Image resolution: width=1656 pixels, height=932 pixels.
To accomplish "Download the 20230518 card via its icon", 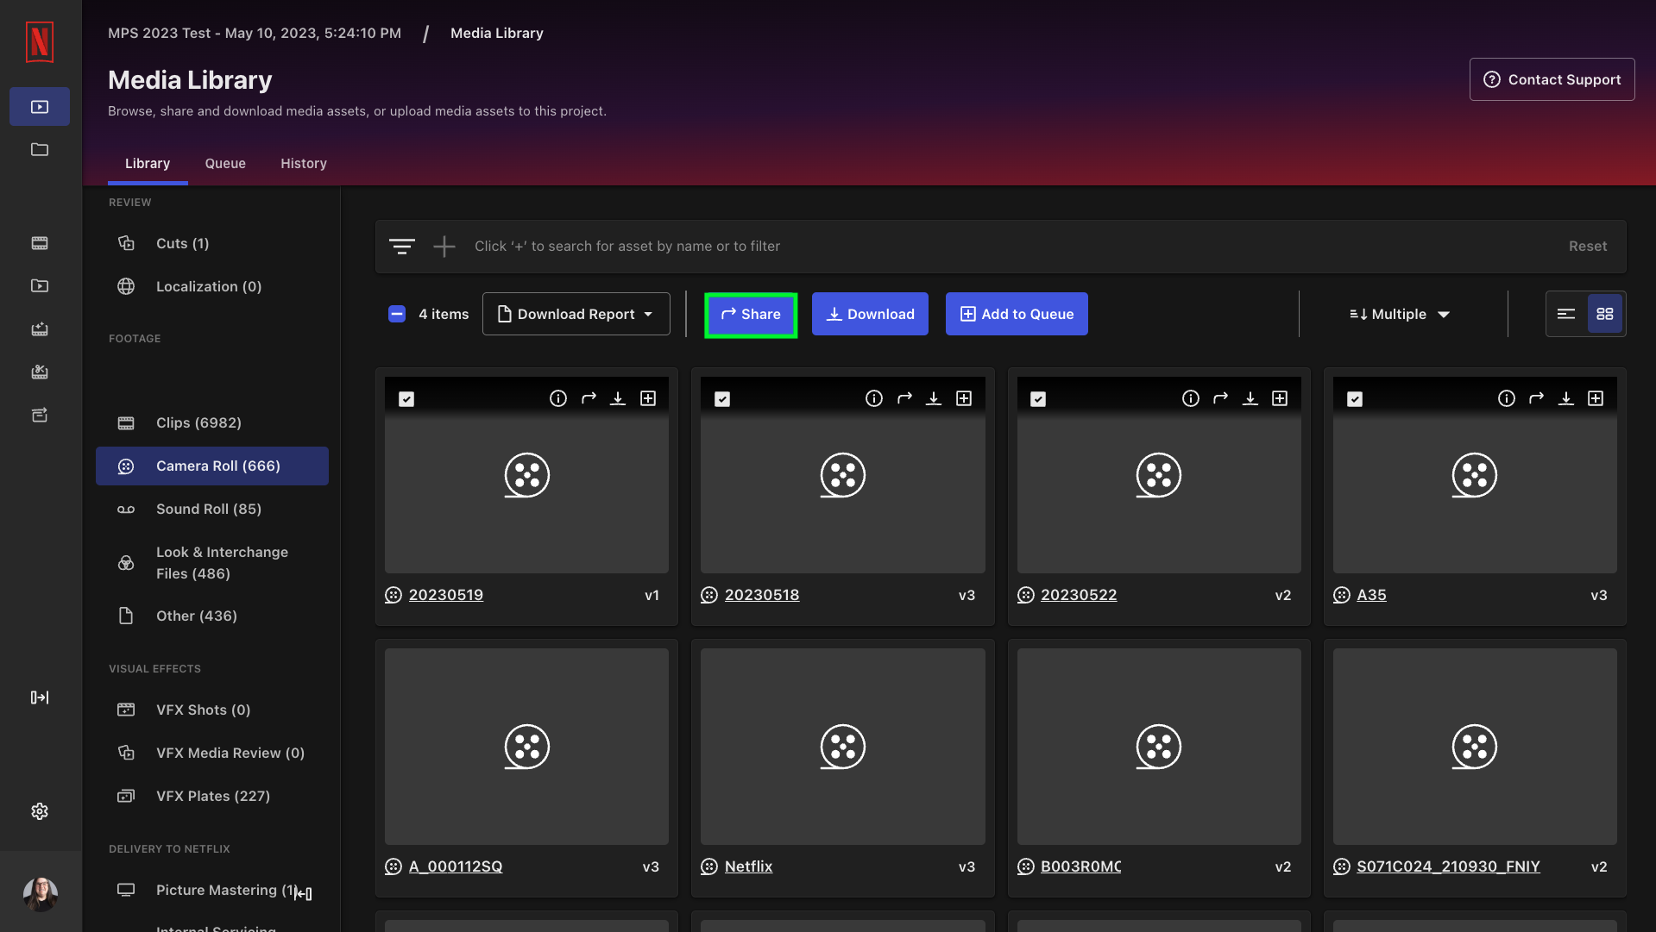I will coord(934,398).
